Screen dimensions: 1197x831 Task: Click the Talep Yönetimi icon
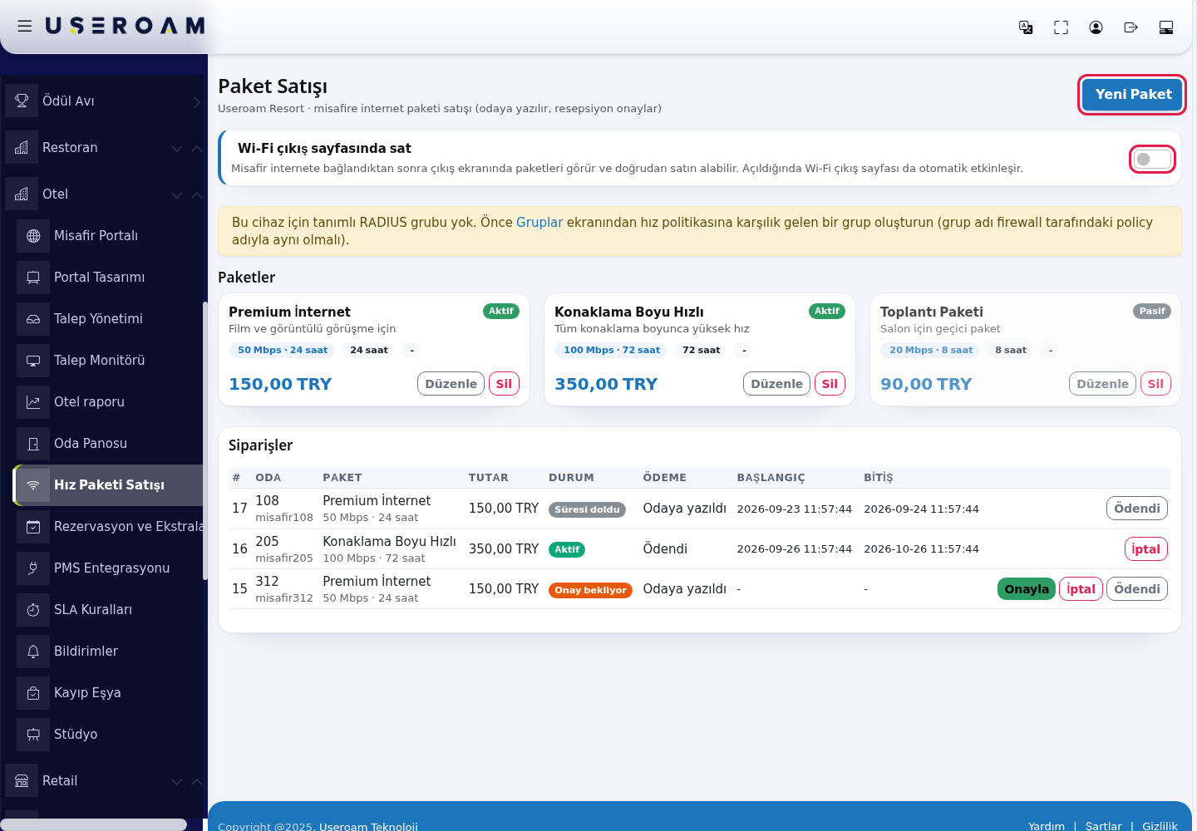click(x=33, y=319)
